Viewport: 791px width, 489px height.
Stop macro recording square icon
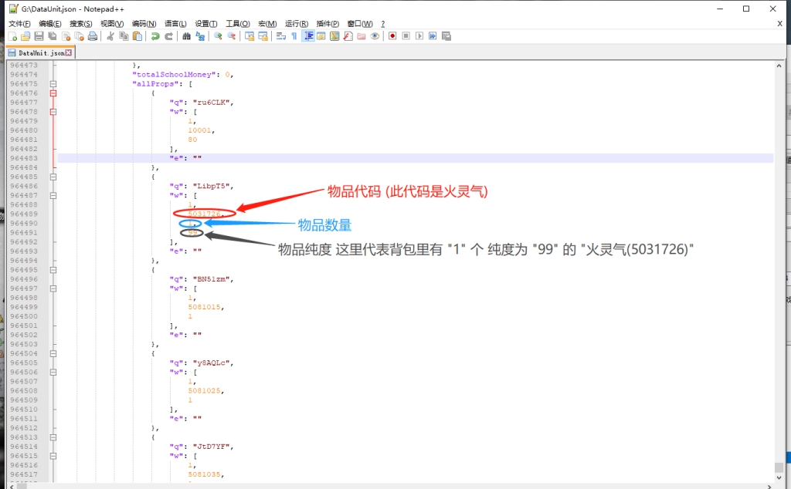[x=406, y=36]
